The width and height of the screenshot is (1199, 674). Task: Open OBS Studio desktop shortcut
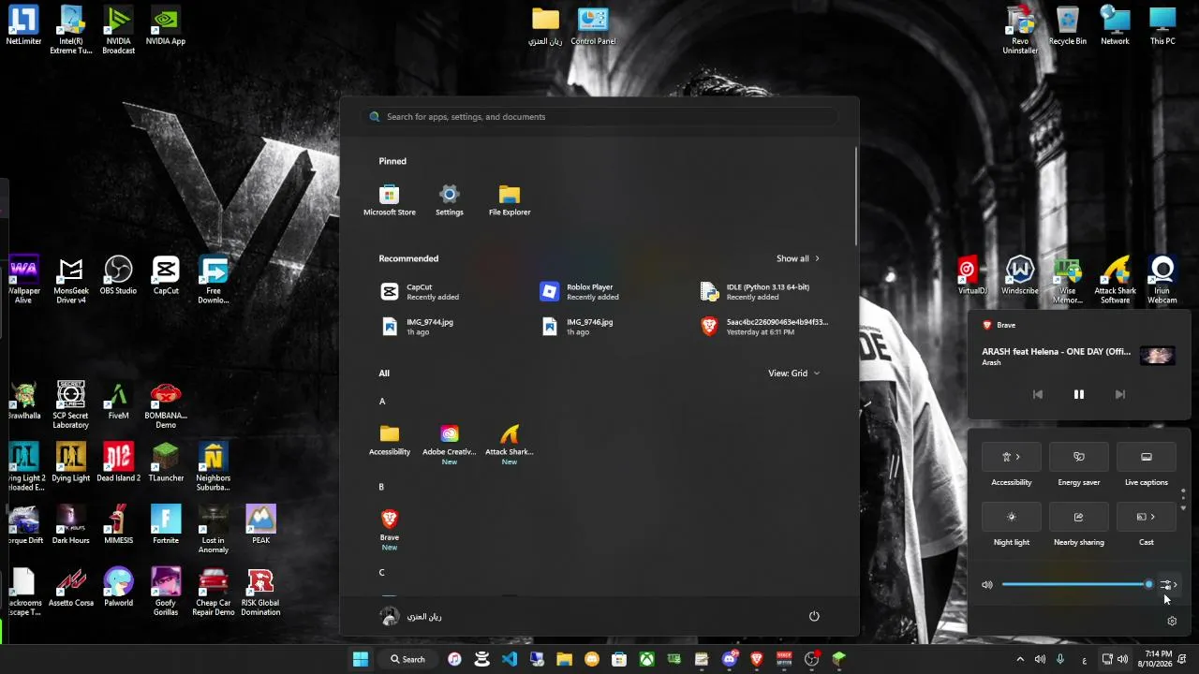[118, 276]
